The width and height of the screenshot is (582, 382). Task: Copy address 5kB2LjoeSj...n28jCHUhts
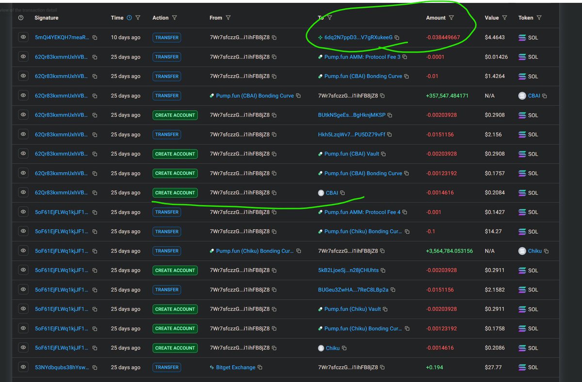383,270
